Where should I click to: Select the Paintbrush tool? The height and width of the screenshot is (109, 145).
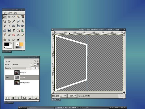click(x=9, y=35)
